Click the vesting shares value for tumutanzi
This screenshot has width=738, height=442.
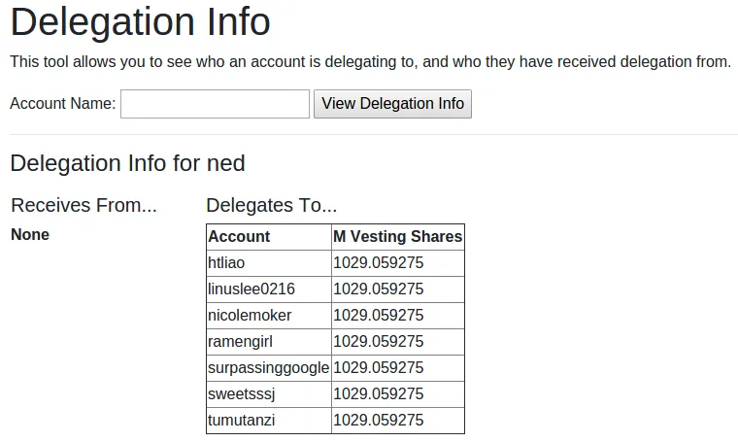coord(379,421)
